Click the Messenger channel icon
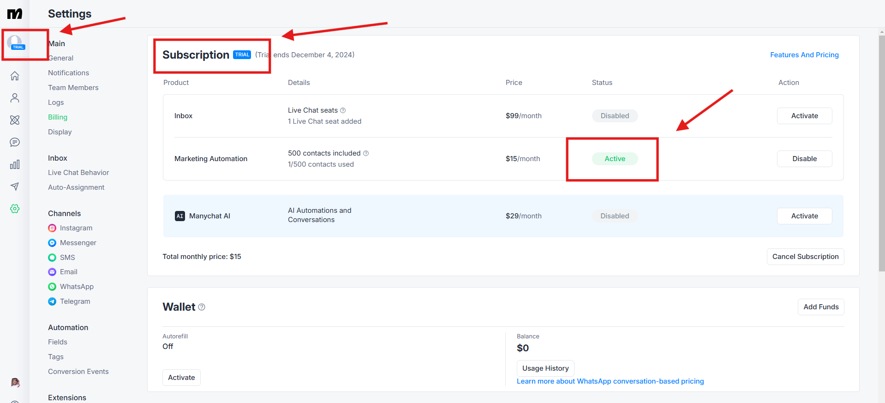The width and height of the screenshot is (885, 403). [x=52, y=243]
